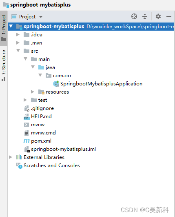Click the main folder icon
The width and height of the screenshot is (175, 217).
(34, 59)
